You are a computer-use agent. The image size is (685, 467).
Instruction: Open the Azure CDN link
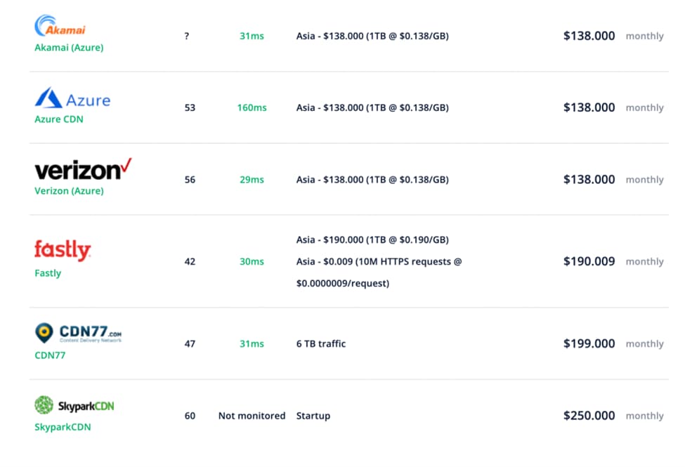point(59,119)
